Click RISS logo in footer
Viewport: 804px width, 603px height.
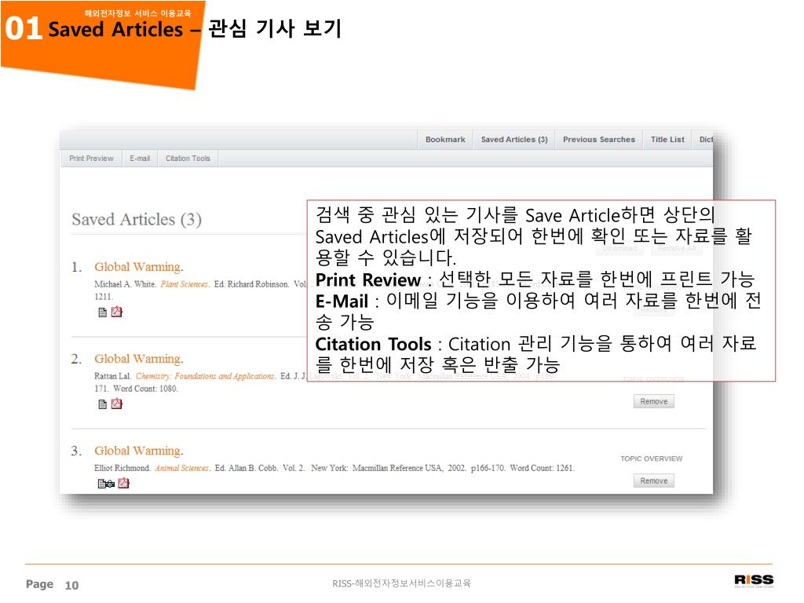(x=754, y=580)
